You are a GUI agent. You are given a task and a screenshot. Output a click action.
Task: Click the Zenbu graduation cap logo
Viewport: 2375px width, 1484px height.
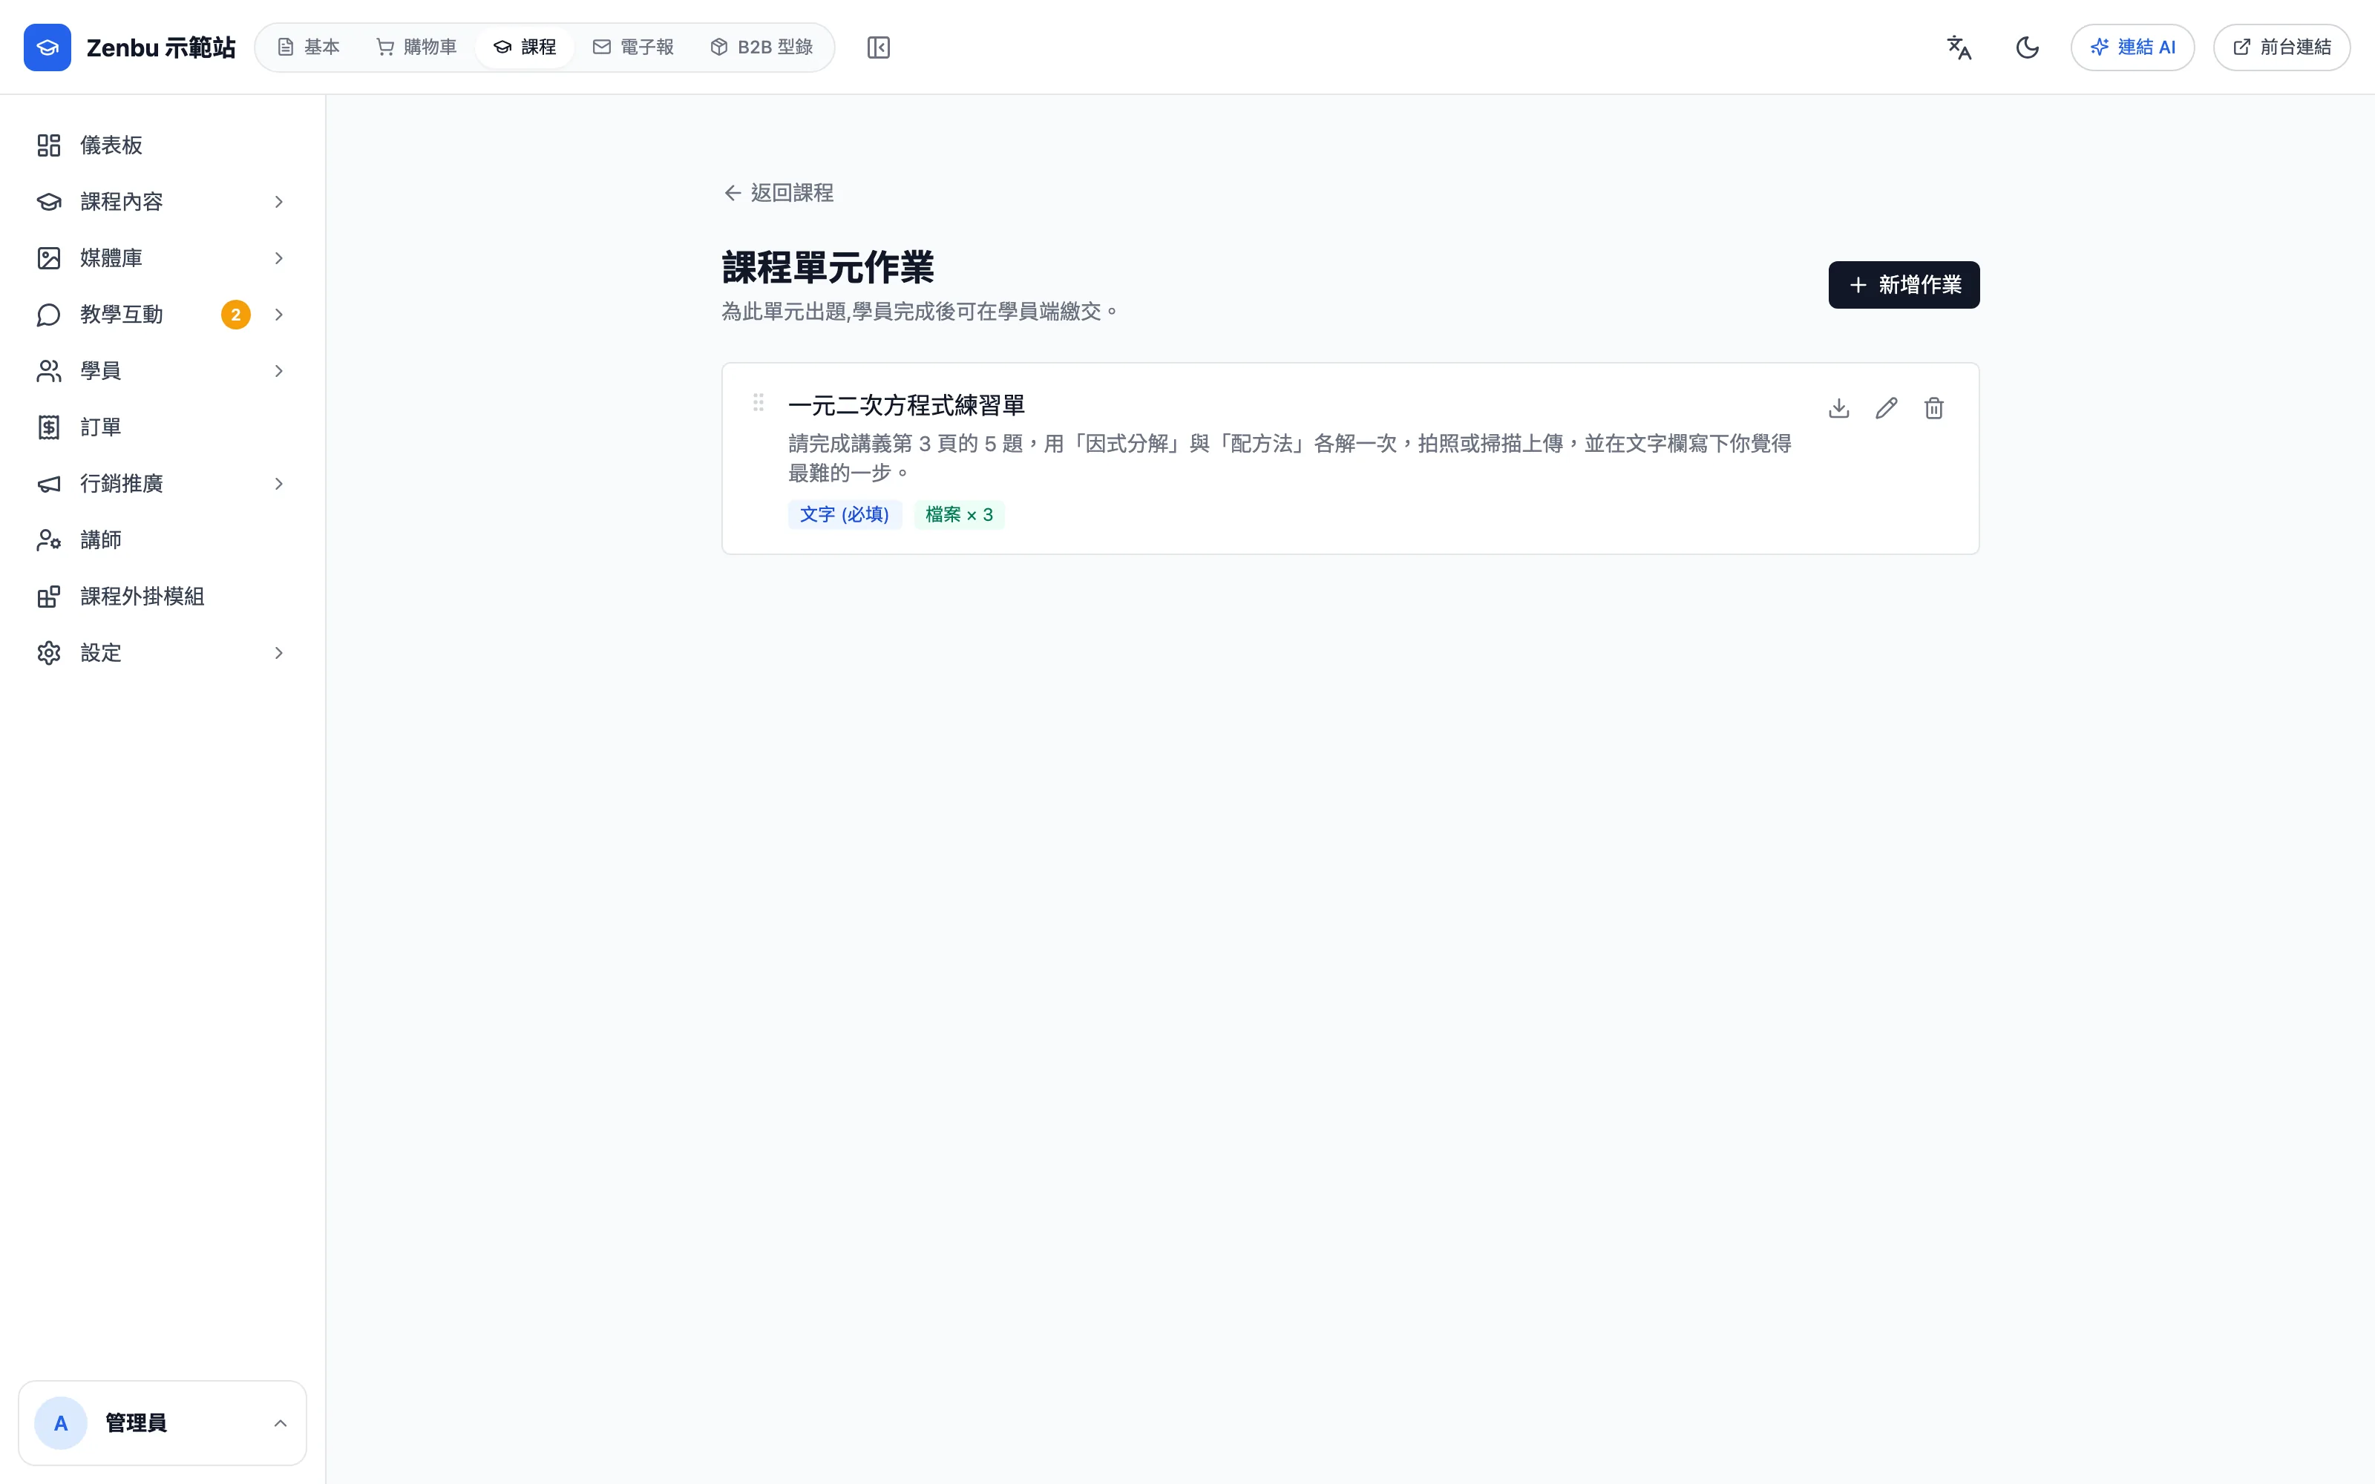coord(47,47)
